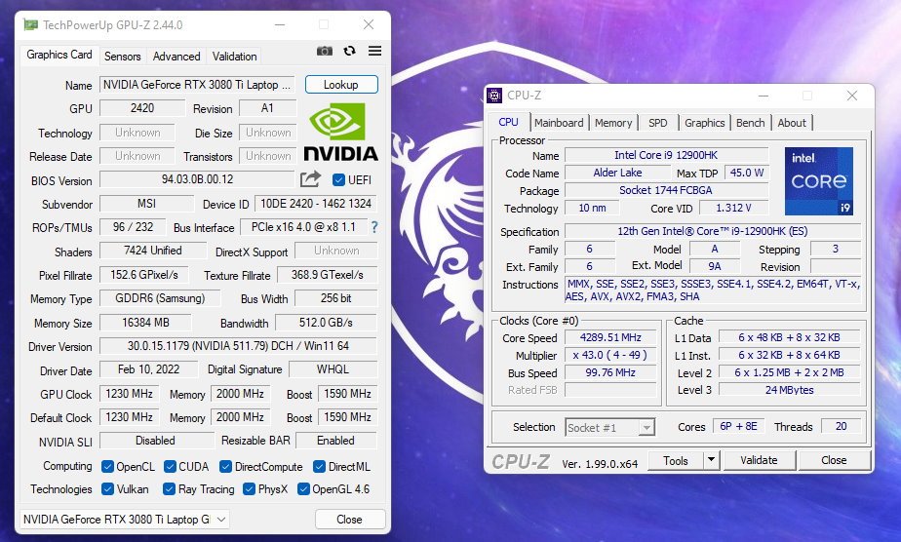Select the CPU tab in CPU-Z

click(x=509, y=122)
